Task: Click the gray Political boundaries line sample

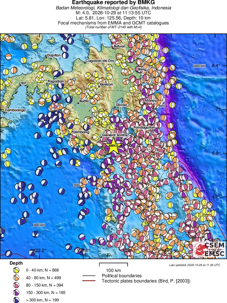Action: 89,276
